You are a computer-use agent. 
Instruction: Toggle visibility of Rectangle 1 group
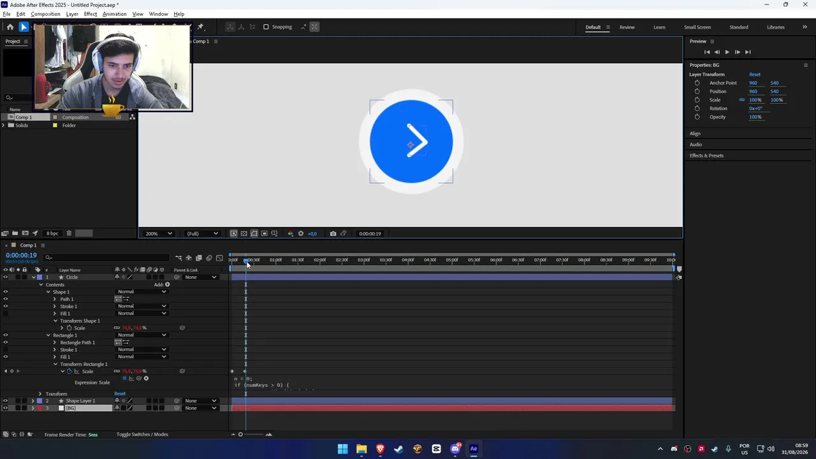[x=6, y=335]
